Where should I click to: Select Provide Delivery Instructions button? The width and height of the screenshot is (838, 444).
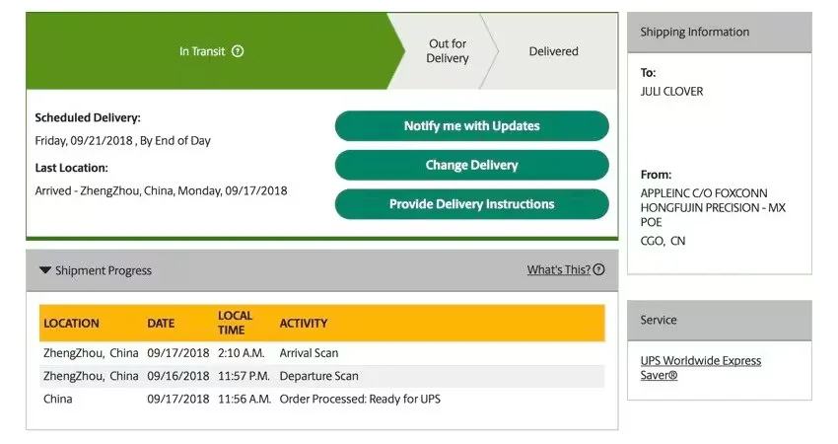471,204
